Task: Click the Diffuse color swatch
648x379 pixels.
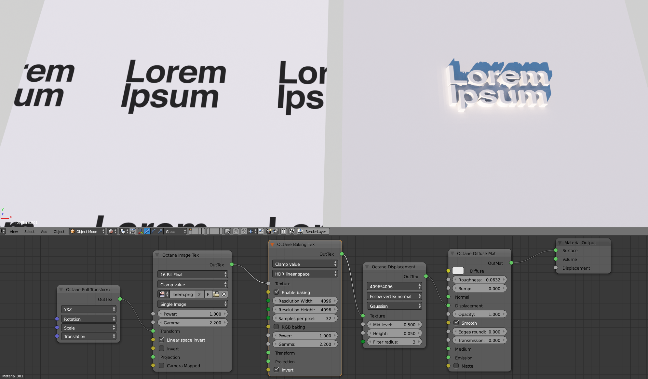Action: 458,271
